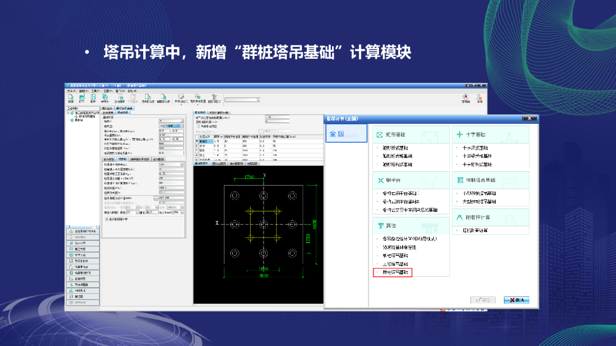Click the greyed 确定 button in dialog
Image resolution: width=616 pixels, height=346 pixels.
click(x=483, y=300)
